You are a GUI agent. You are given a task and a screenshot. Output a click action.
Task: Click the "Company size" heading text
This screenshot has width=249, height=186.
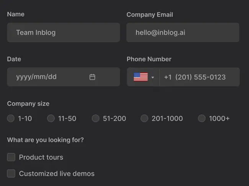(28, 103)
